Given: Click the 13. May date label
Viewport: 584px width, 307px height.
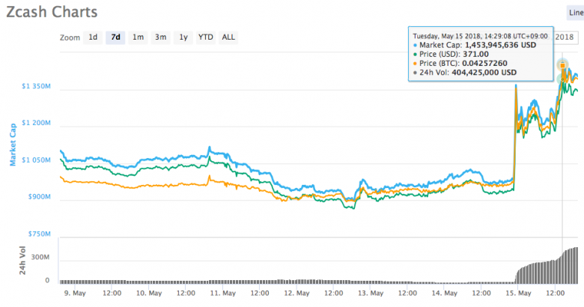Looking at the screenshot, I should pyautogui.click(x=371, y=294).
